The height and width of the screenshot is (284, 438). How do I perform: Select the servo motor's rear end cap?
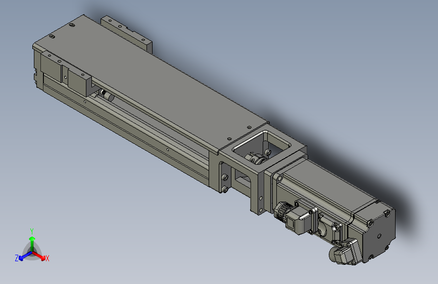click(x=378, y=235)
